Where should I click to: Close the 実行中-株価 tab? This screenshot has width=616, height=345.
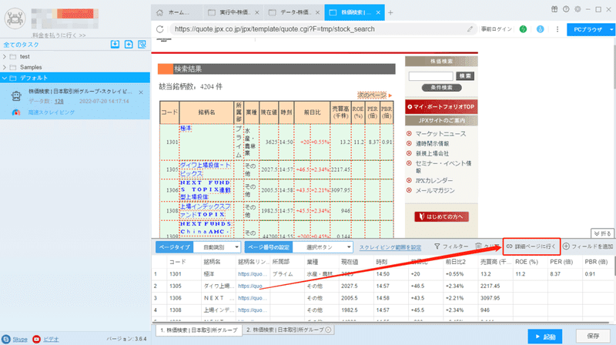pos(257,12)
